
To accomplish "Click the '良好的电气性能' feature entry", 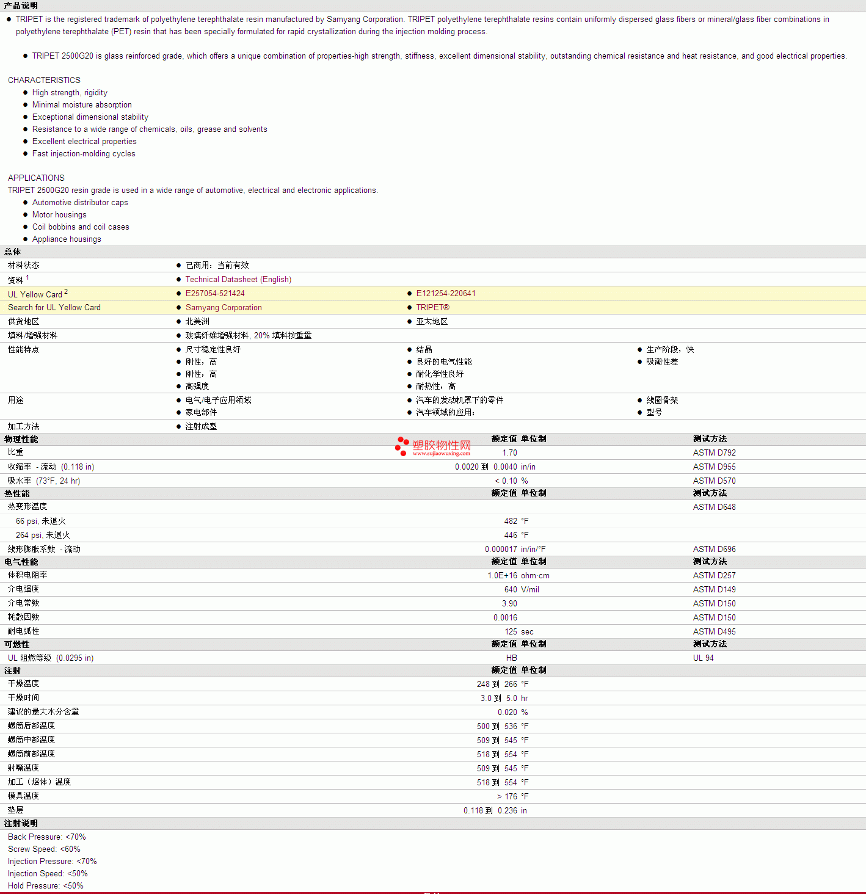I will point(444,362).
